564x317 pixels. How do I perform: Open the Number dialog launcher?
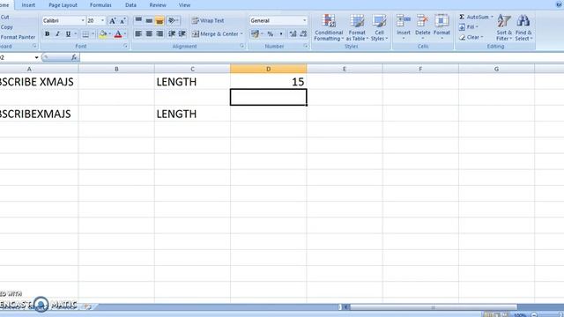click(306, 46)
